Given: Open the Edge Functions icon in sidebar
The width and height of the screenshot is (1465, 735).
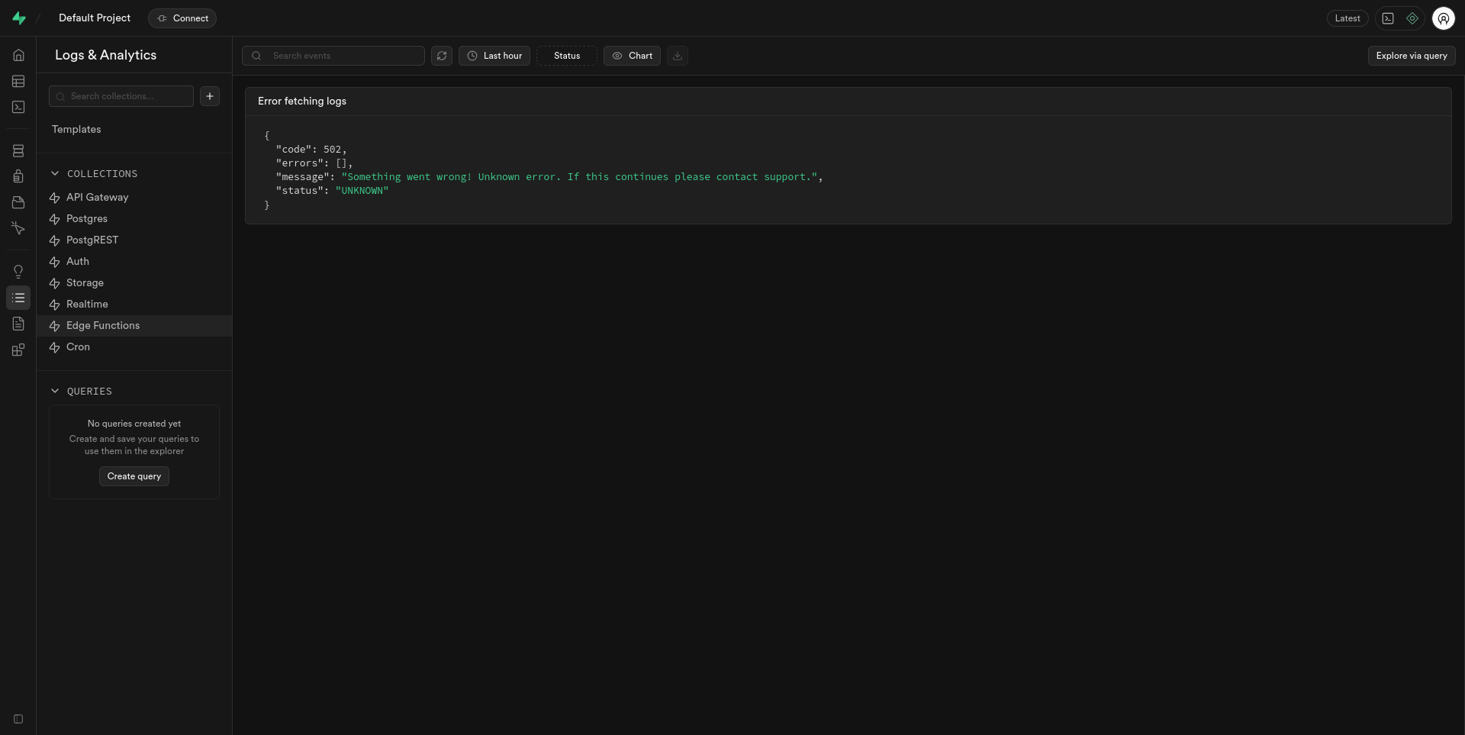Looking at the screenshot, I should pos(18,228).
